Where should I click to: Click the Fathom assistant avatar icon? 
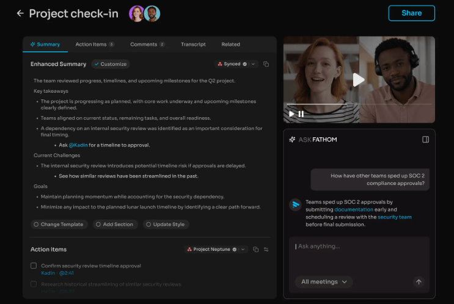295,204
